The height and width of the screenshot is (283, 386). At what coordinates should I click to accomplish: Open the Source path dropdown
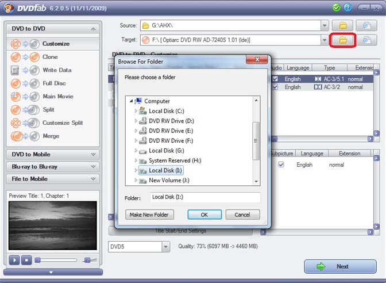[325, 25]
